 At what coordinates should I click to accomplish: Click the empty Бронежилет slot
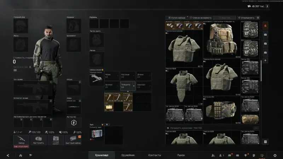tap(74, 45)
